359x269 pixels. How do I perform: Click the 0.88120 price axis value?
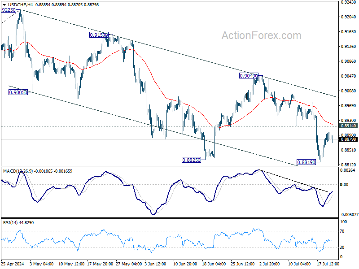349,165
